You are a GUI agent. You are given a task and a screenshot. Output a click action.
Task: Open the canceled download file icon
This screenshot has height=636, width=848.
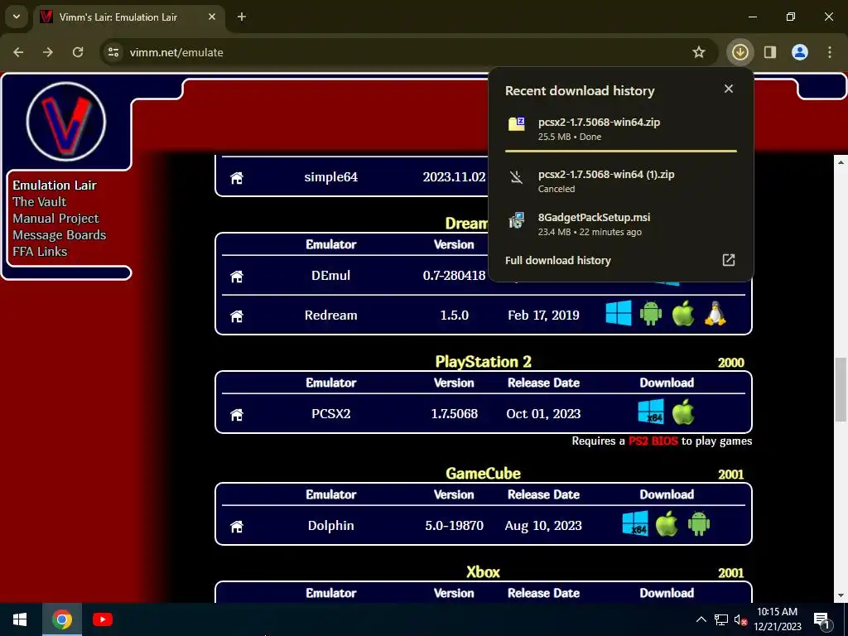tap(517, 177)
